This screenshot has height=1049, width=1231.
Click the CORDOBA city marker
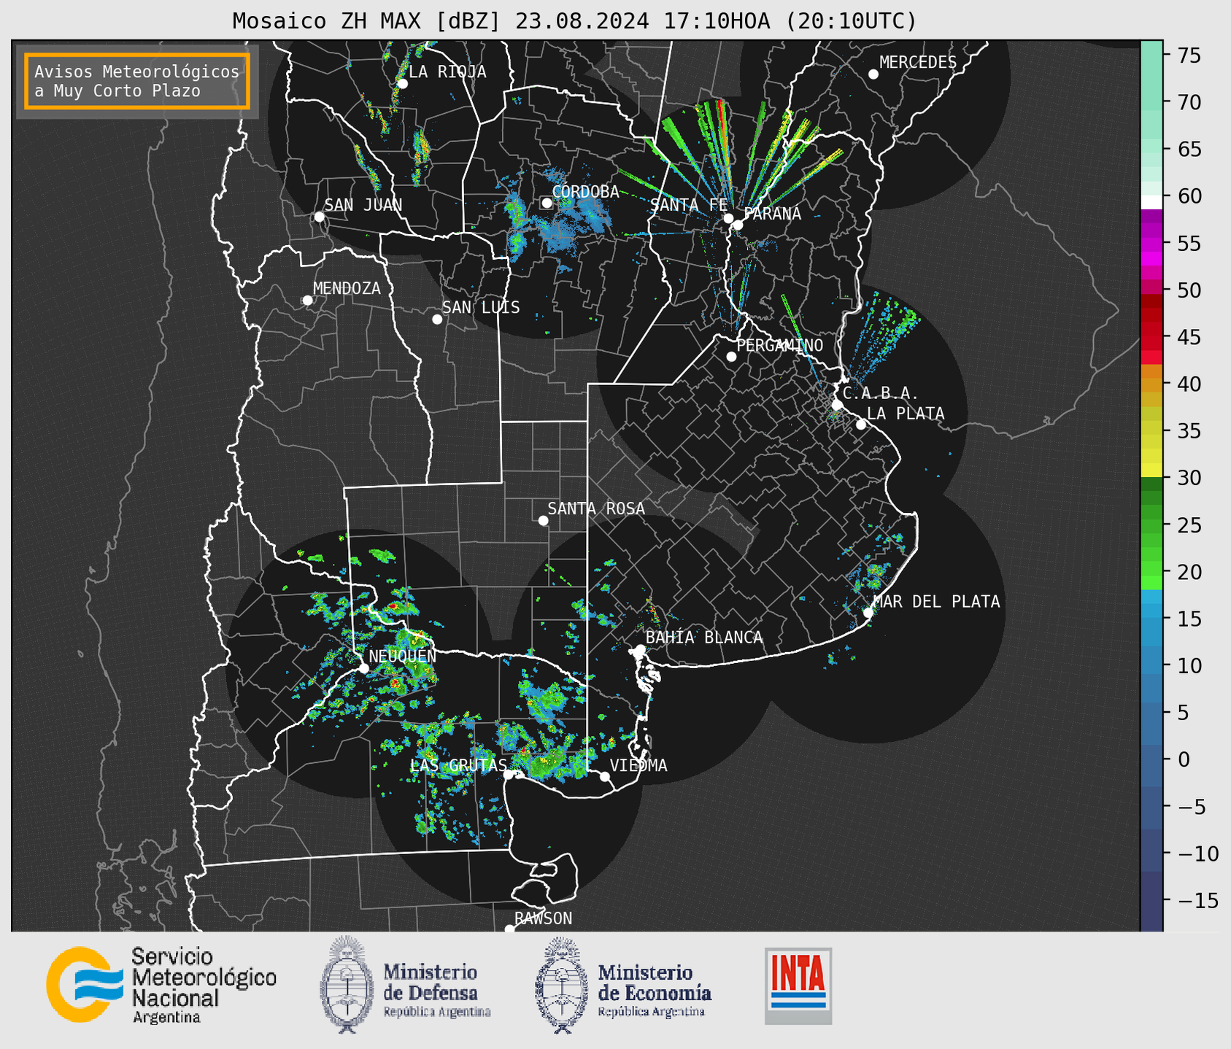point(547,203)
